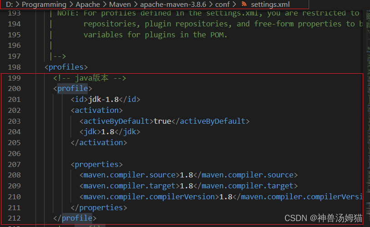The image size is (370, 227).
Task: Click the opening activation tag
Action: coord(97,110)
